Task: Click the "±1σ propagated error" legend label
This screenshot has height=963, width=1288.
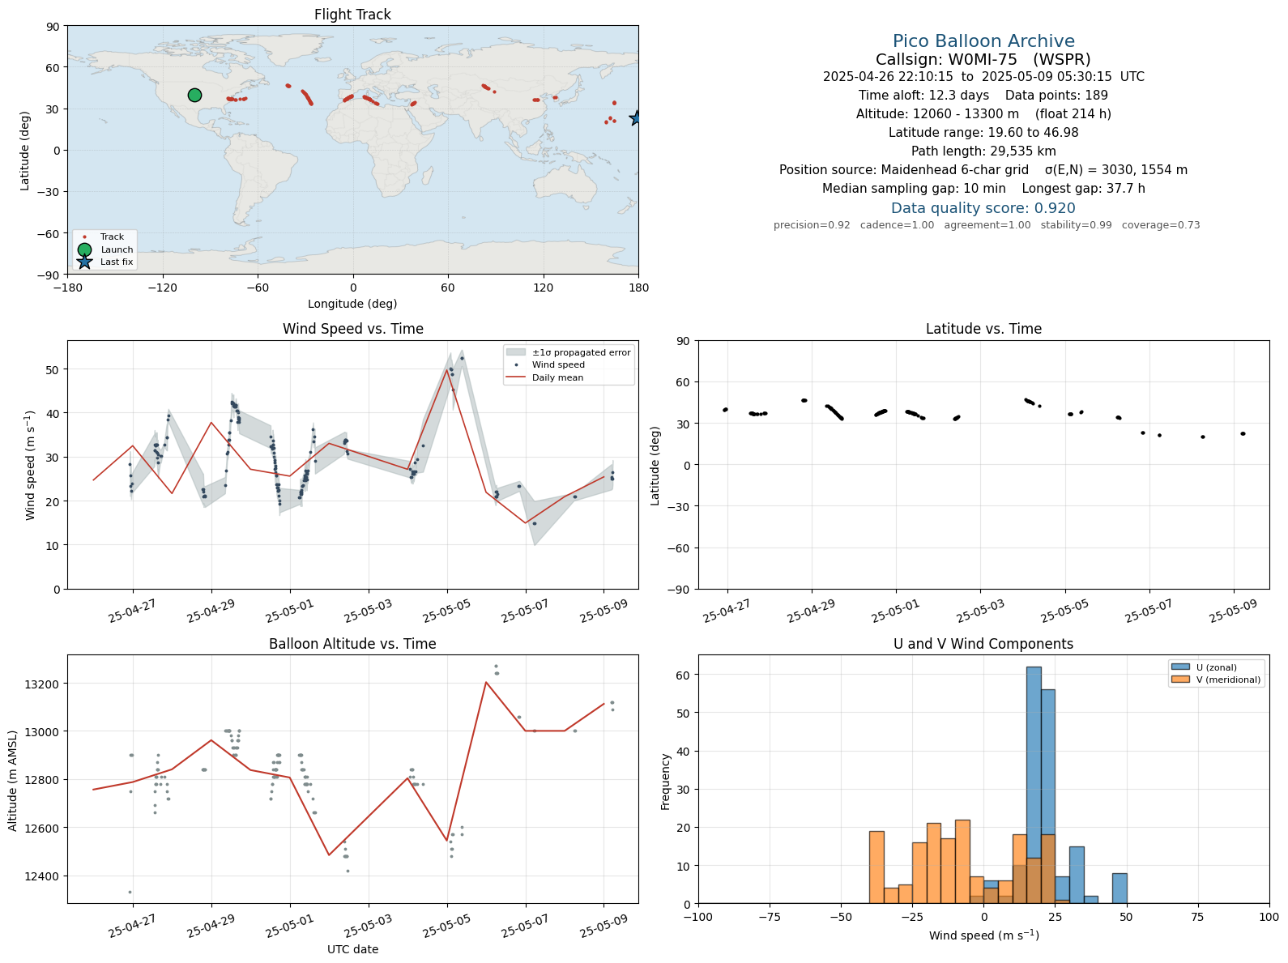Action: tap(582, 352)
